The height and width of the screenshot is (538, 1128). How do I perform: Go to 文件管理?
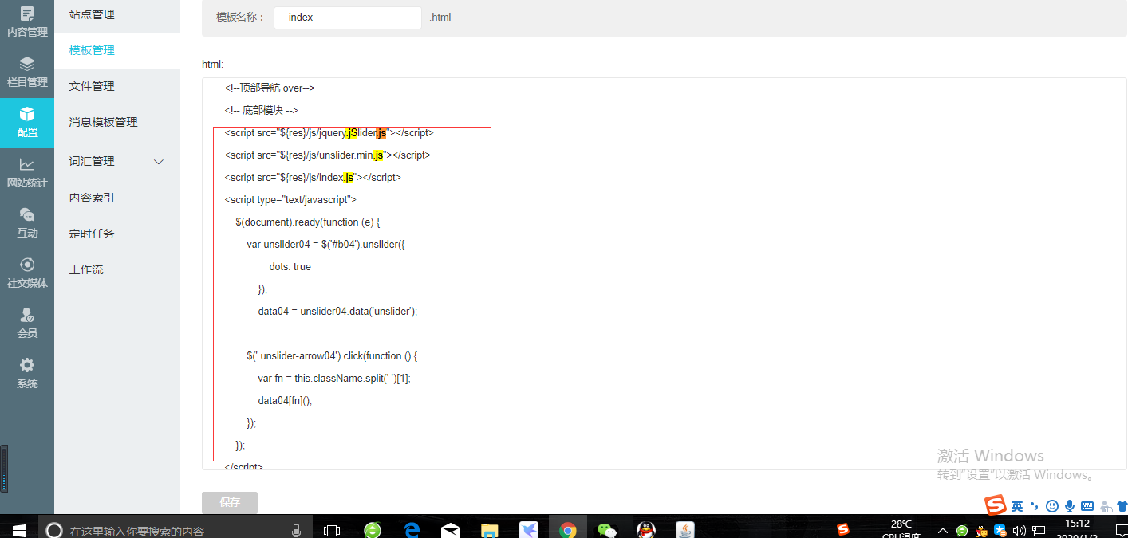(92, 86)
